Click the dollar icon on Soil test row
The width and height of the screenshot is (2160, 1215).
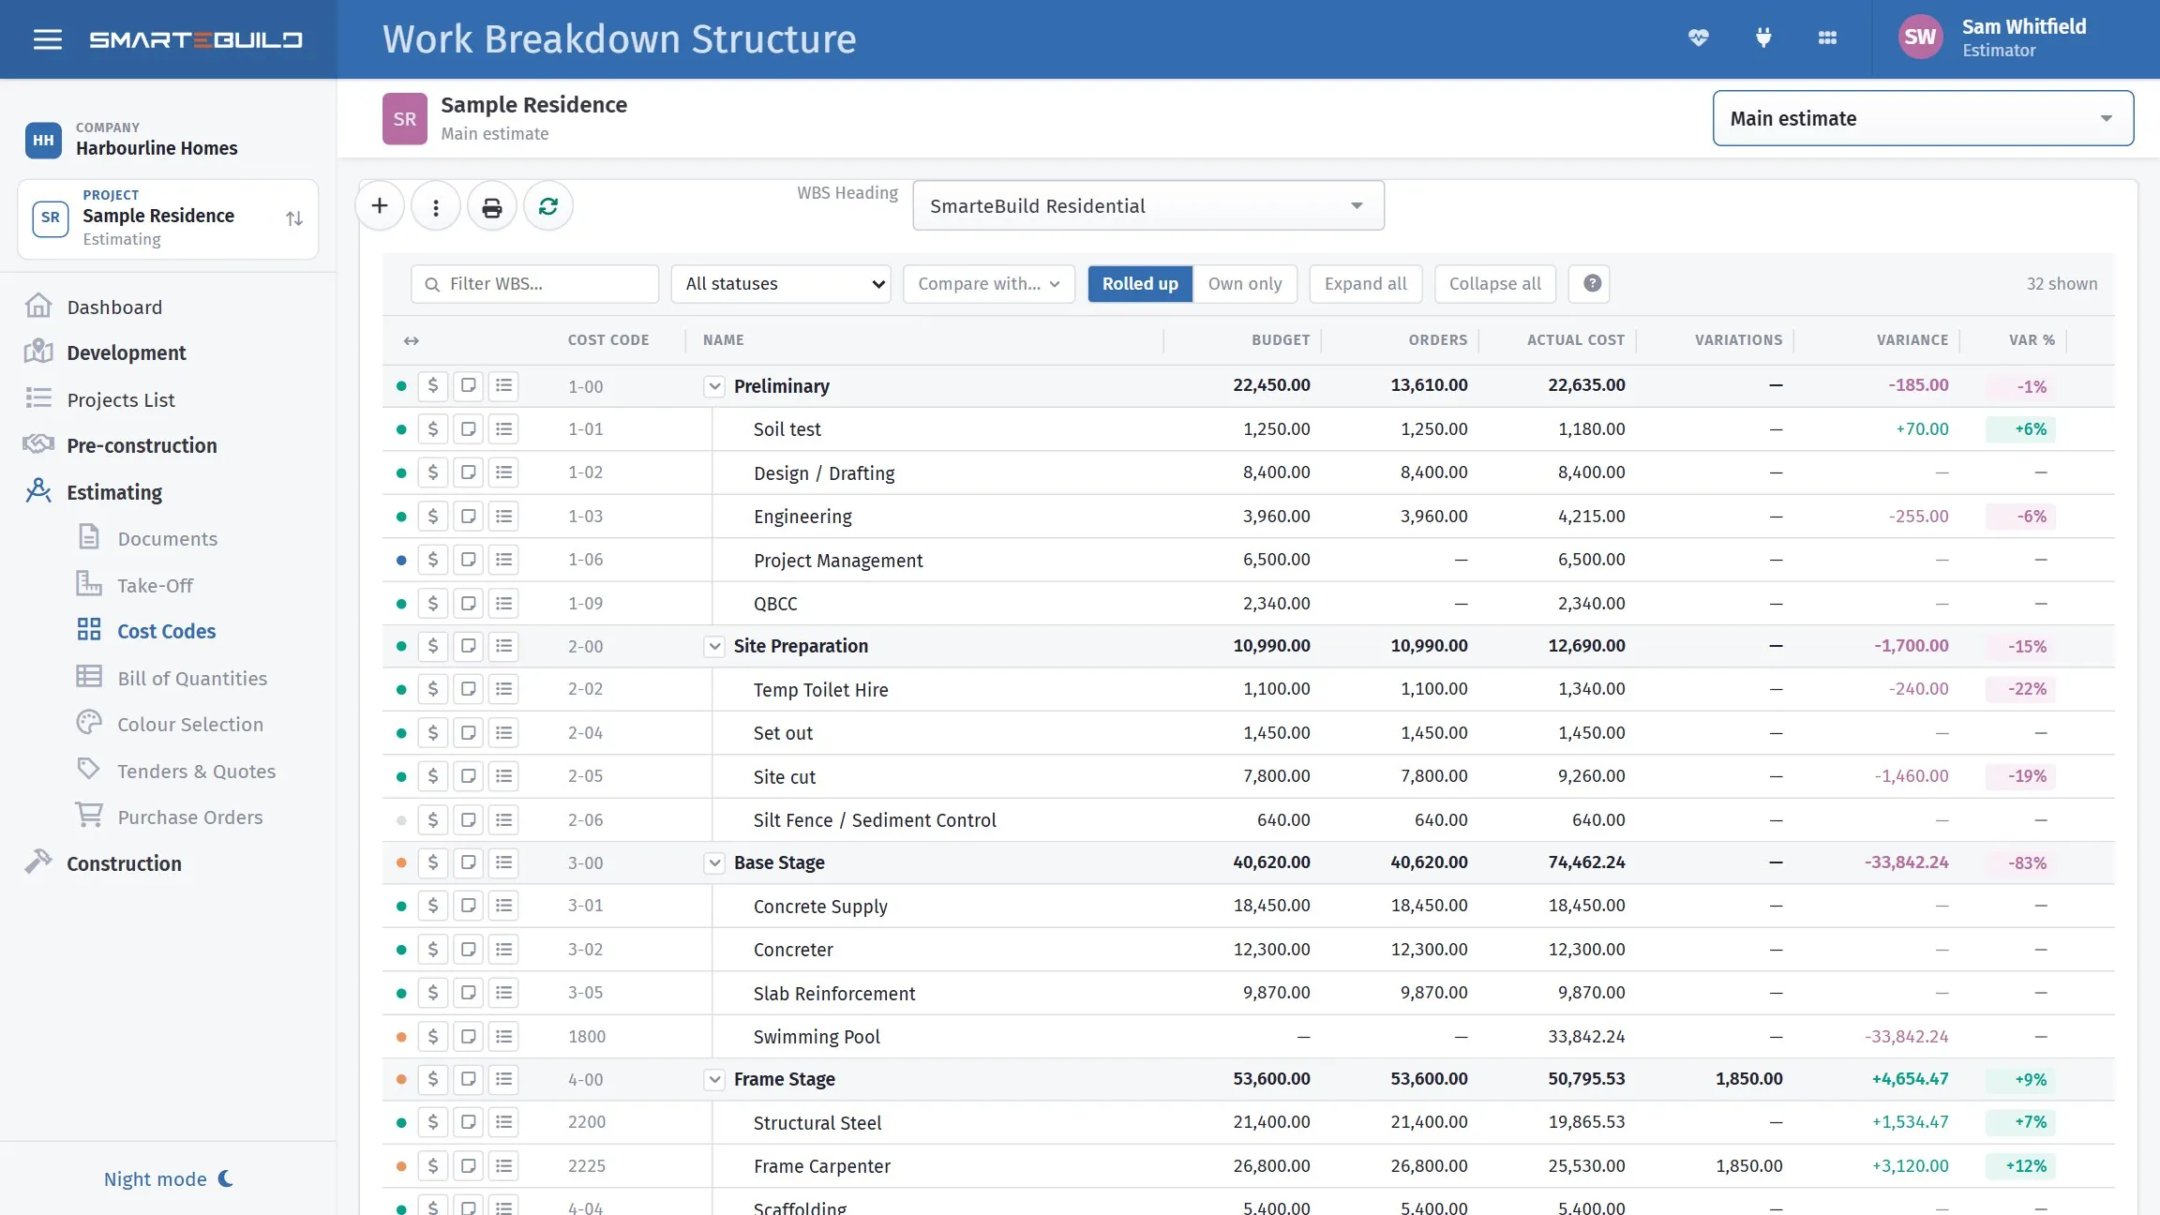(432, 429)
